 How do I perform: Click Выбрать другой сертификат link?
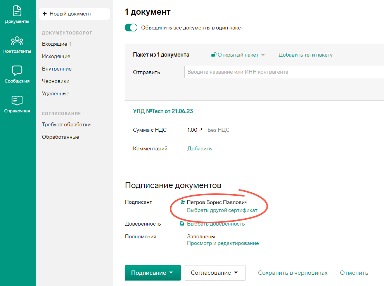coord(222,210)
